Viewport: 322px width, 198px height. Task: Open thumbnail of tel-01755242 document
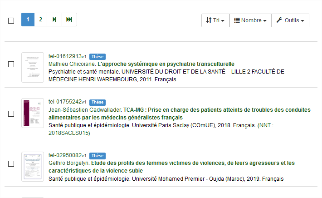pyautogui.click(x=33, y=113)
